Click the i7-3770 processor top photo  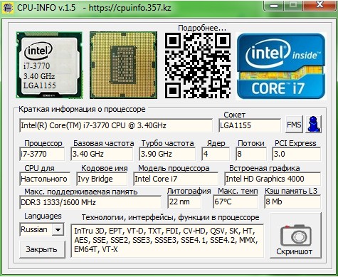coord(49,65)
